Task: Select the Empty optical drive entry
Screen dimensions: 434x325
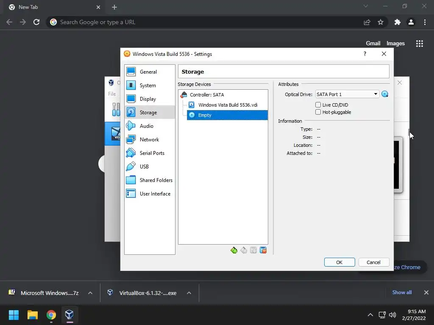Action: pos(227,115)
